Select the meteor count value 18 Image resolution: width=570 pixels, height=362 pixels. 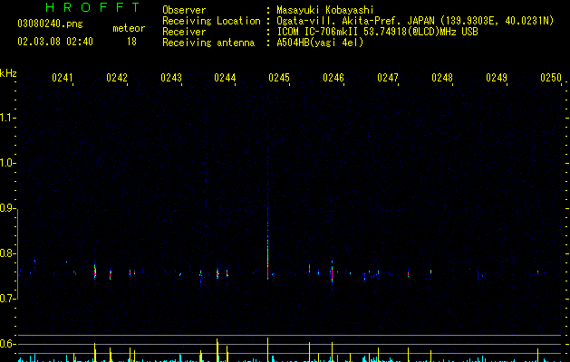pos(131,42)
